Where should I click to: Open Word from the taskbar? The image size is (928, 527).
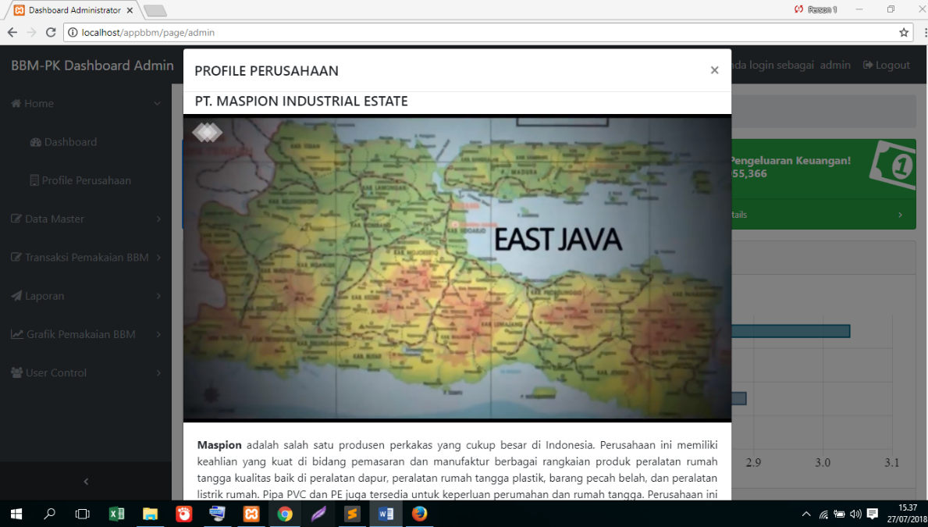[x=386, y=514]
